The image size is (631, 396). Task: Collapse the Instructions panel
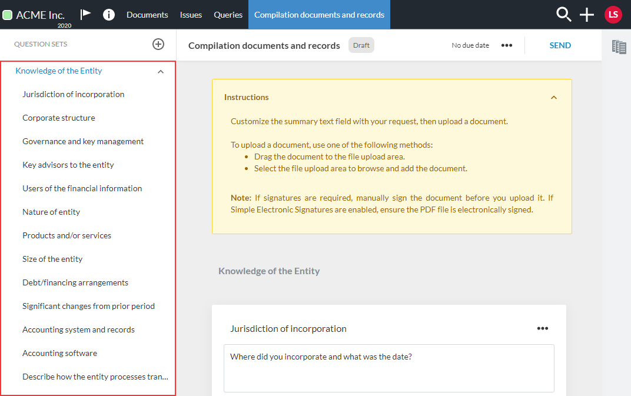tap(553, 97)
